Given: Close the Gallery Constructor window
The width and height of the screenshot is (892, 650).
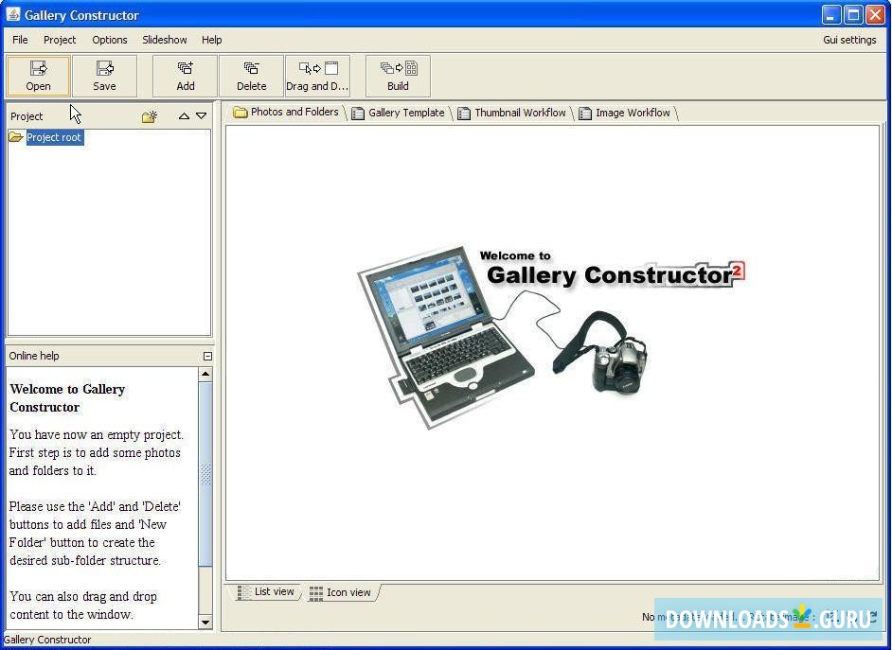Looking at the screenshot, I should pyautogui.click(x=875, y=15).
